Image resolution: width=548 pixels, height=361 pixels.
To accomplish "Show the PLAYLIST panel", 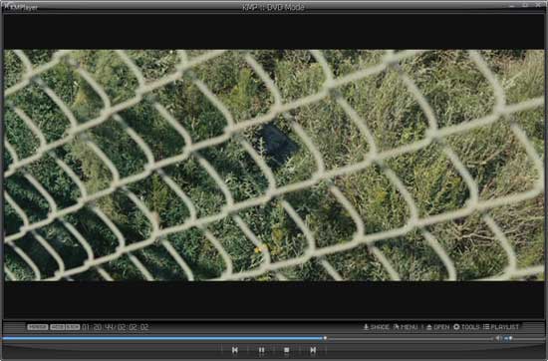I will point(501,327).
